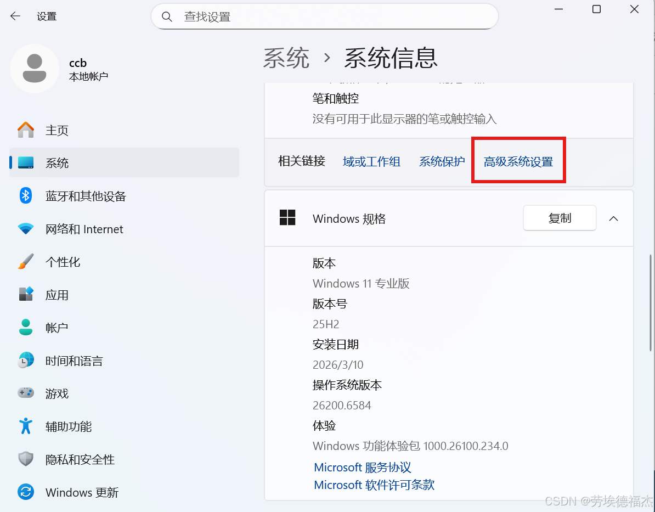Click the Time & language globe icon
Screen dimensions: 655x512
(26, 361)
